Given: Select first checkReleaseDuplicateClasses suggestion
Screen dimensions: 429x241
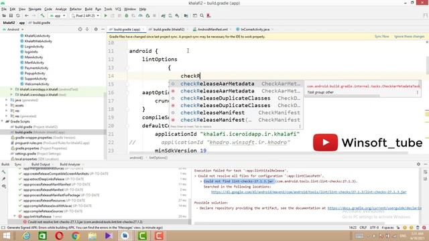Looking at the screenshot, I should [x=235, y=98].
